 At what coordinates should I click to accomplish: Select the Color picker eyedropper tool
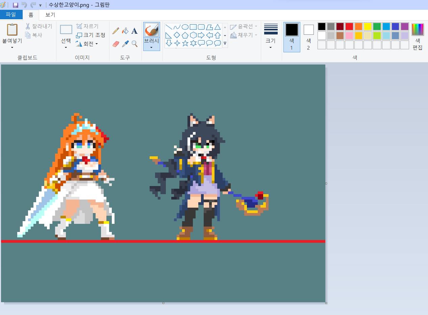point(125,44)
